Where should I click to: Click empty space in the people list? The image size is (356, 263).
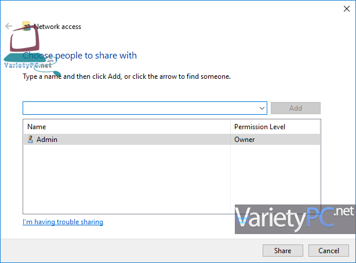click(x=128, y=180)
